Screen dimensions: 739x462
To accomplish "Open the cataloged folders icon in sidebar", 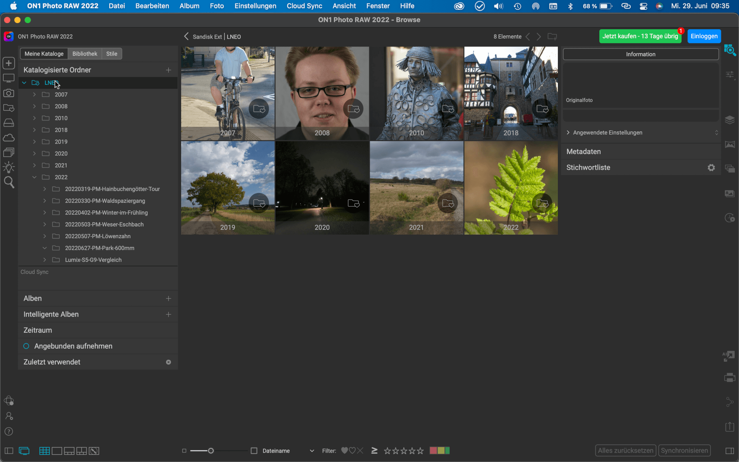I will [9, 108].
